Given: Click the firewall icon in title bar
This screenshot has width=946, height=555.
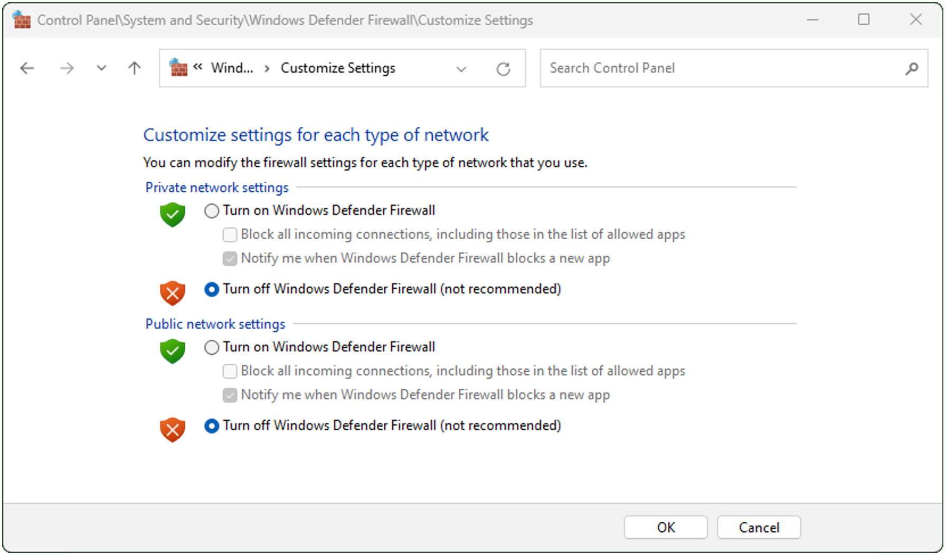Looking at the screenshot, I should (x=22, y=20).
